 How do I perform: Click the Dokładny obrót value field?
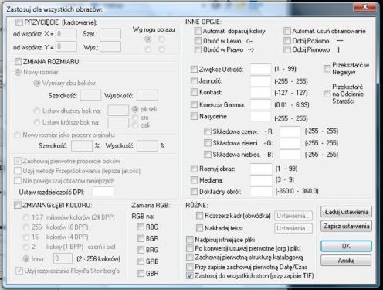point(261,192)
